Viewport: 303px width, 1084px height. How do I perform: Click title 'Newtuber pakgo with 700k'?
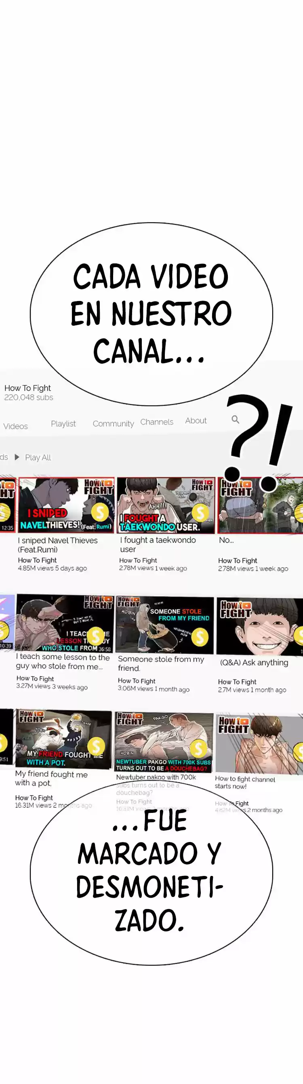point(156,777)
